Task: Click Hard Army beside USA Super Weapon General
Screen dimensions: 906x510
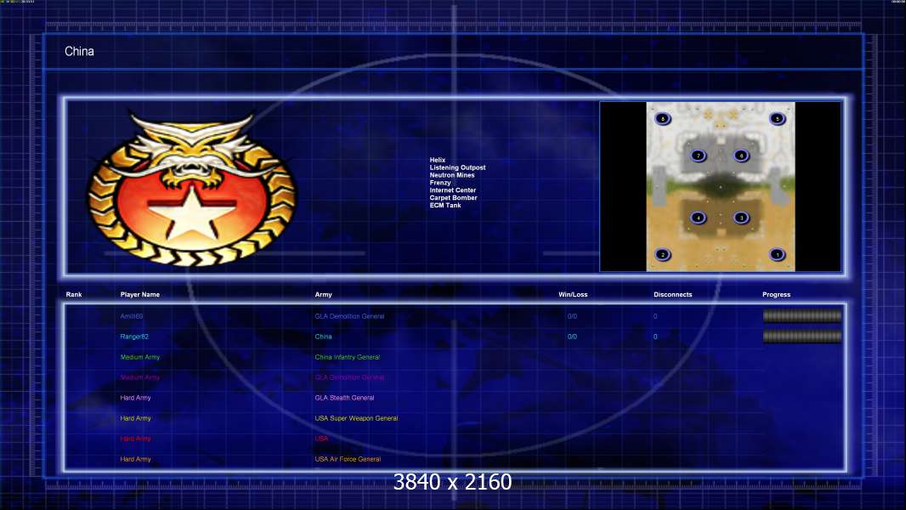Action: (x=135, y=418)
